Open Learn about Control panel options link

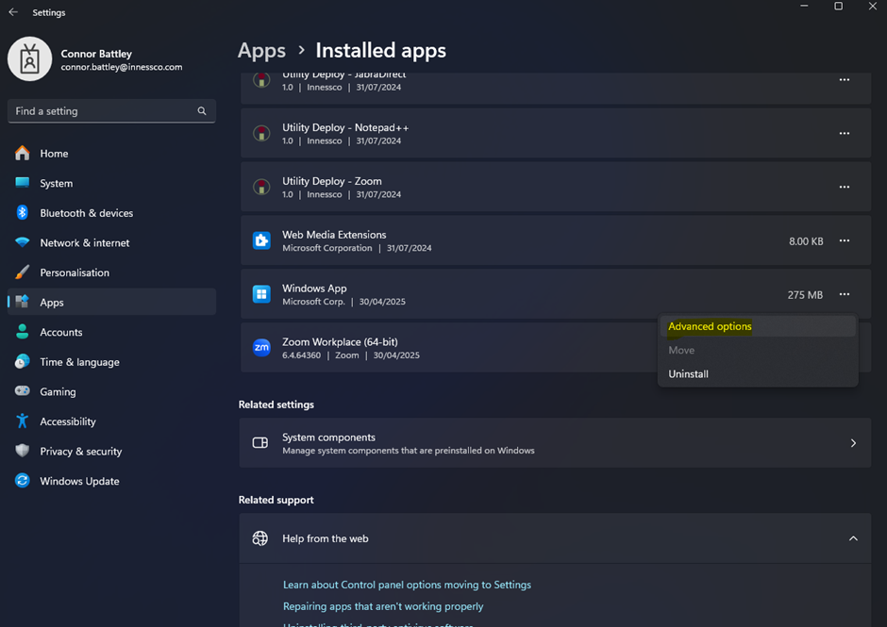click(407, 585)
